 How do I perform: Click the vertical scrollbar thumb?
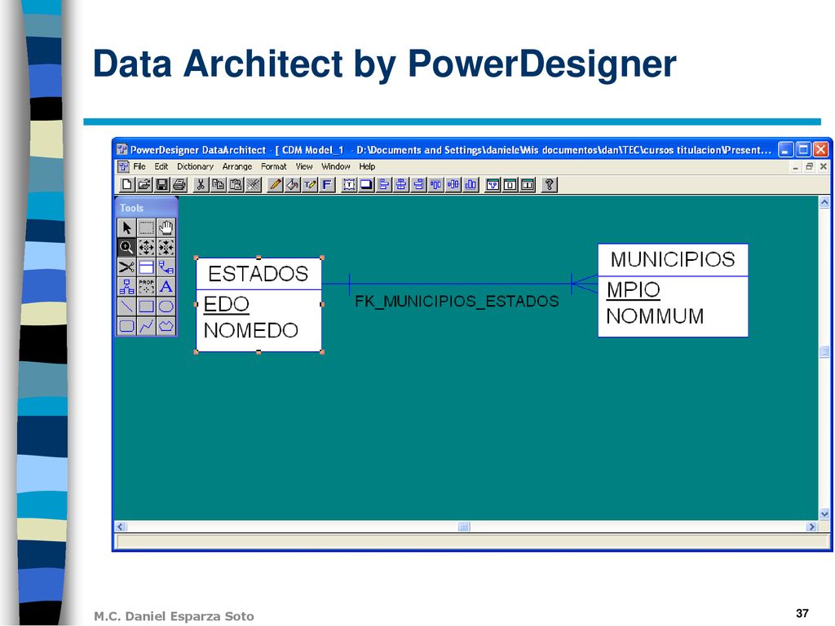(824, 352)
